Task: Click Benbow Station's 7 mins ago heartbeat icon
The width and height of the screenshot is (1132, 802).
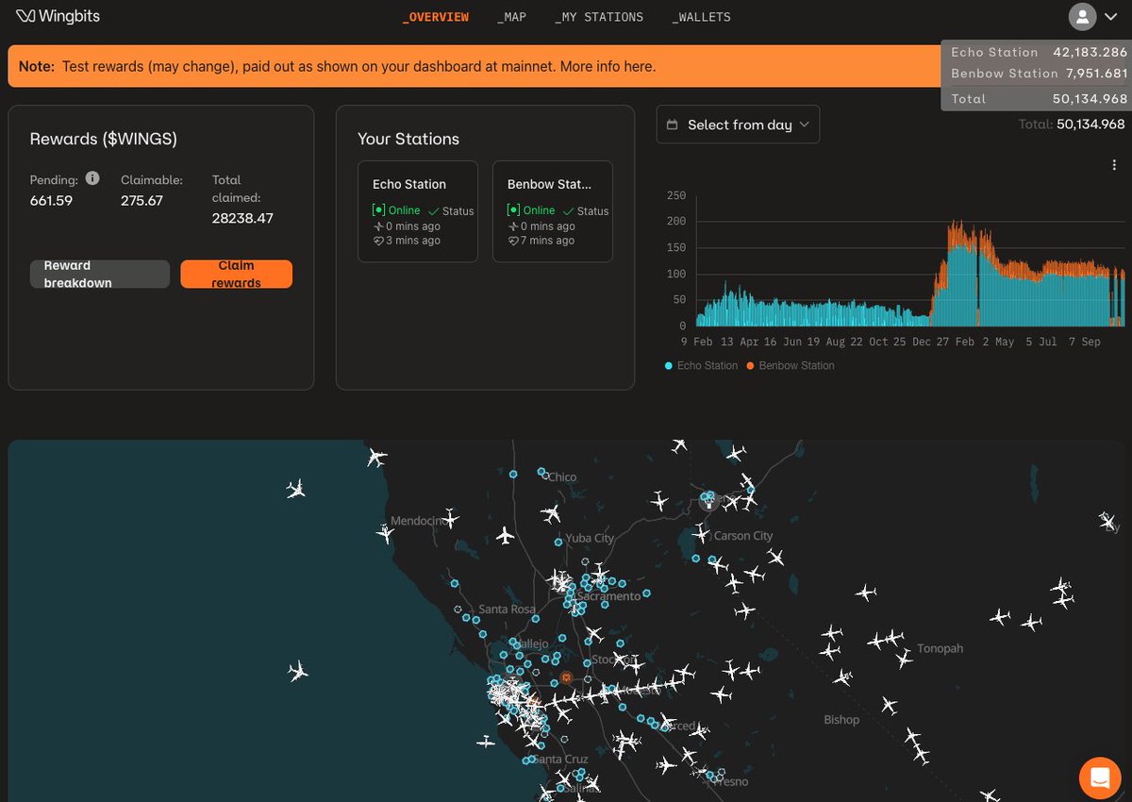Action: point(513,241)
